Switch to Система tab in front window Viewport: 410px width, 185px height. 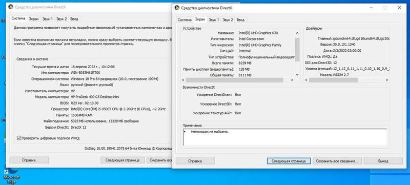pos(184,20)
